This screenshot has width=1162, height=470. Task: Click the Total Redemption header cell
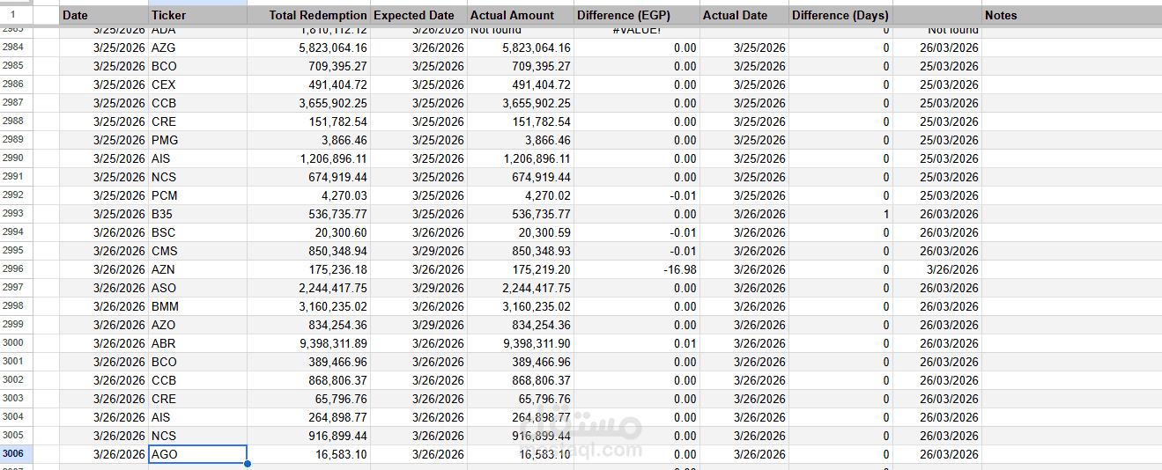click(x=308, y=15)
